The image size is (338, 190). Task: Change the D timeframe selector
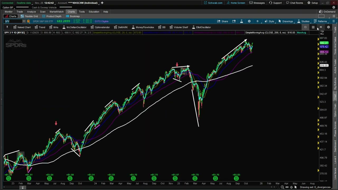click(x=257, y=21)
